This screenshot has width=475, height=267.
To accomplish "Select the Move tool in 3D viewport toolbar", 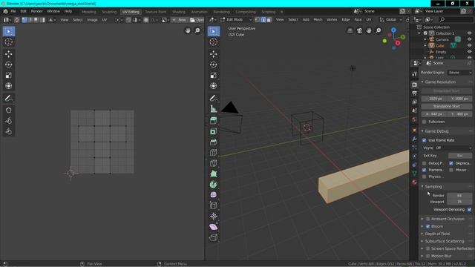I will [x=214, y=54].
